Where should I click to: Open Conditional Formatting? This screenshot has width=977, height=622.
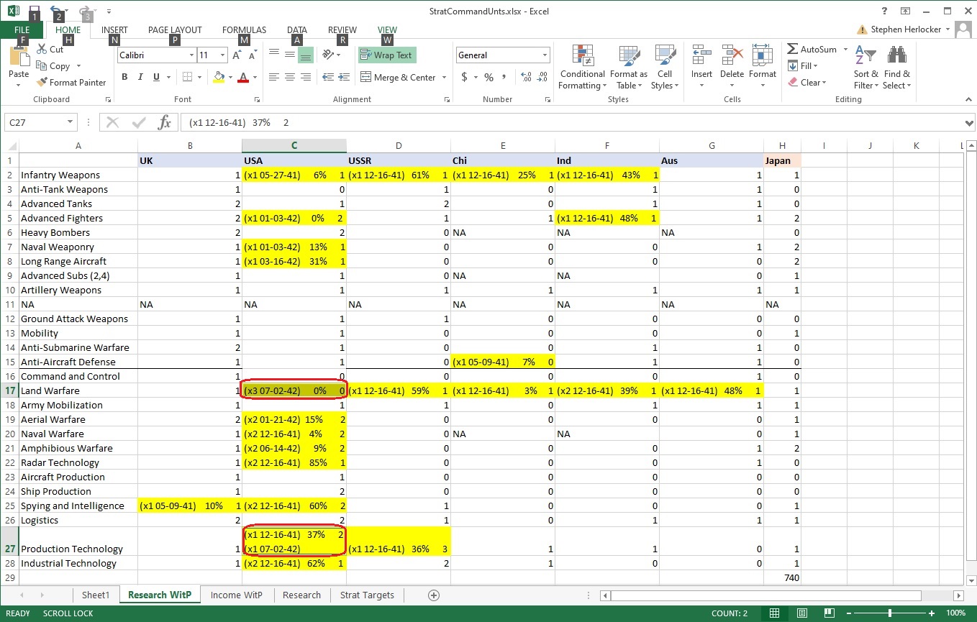pos(583,67)
